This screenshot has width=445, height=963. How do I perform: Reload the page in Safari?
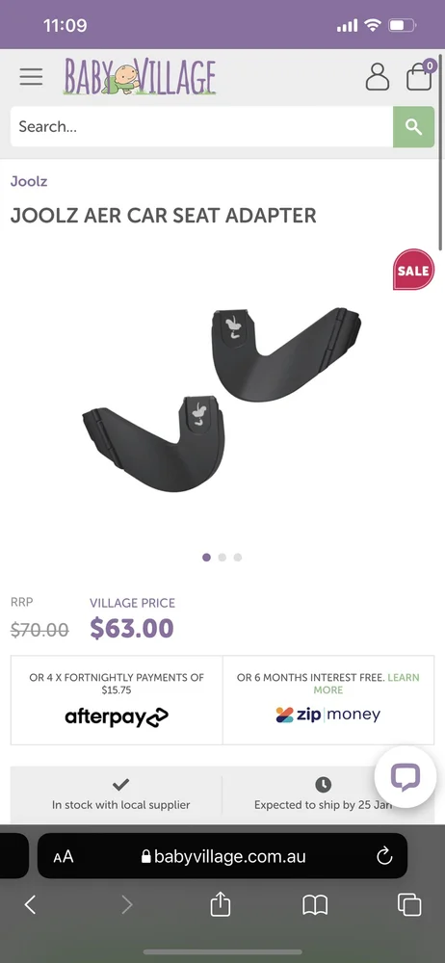pyautogui.click(x=384, y=856)
